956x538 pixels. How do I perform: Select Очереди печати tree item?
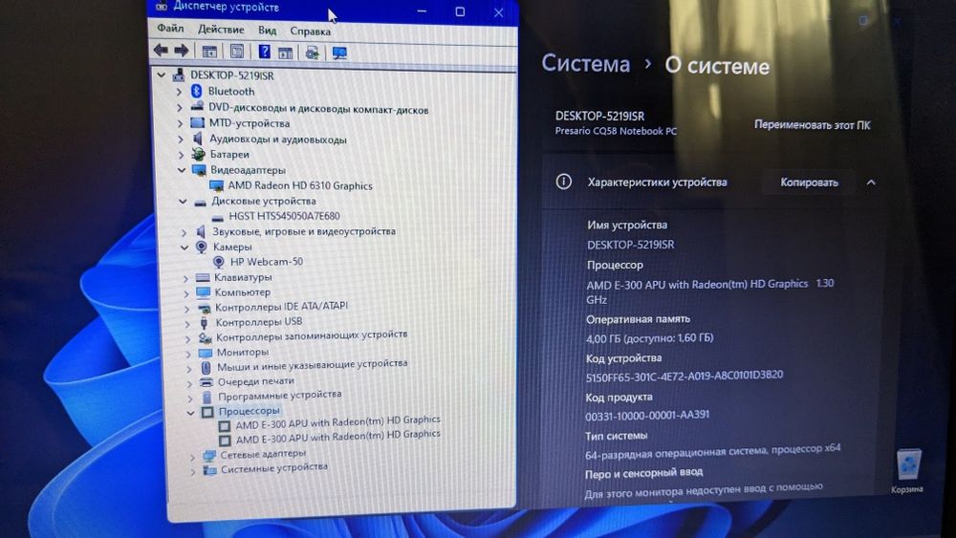256,381
